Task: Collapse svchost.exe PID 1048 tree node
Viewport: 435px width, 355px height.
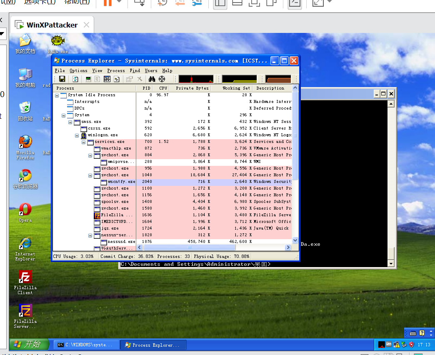Action: point(90,175)
